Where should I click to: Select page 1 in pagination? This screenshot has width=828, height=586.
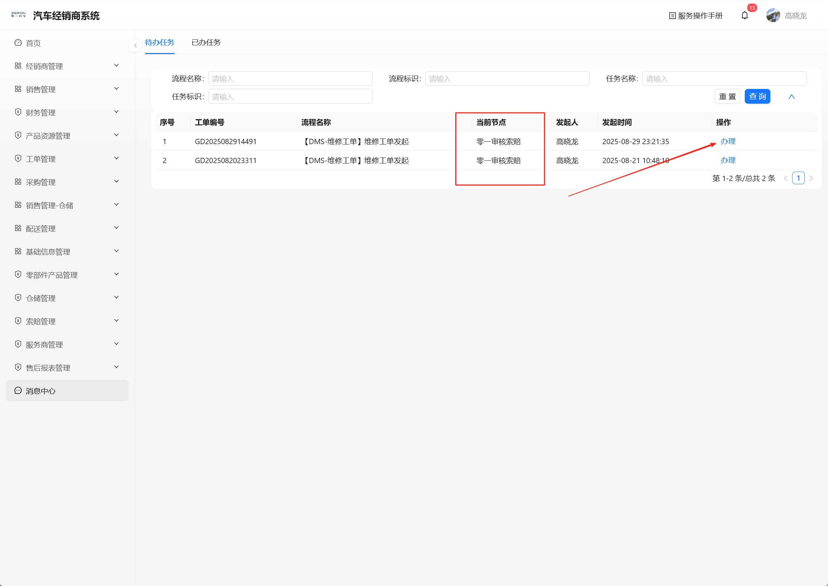pyautogui.click(x=798, y=178)
